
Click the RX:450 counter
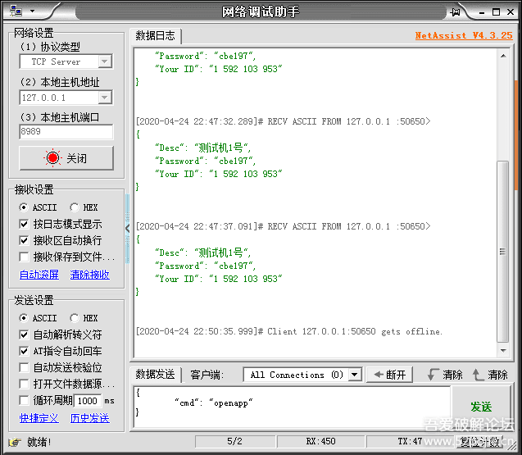321,441
